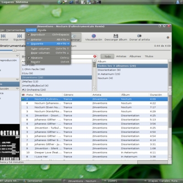The width and height of the screenshot is (183, 183).
Task: Select the artist "#2 Orchestra (24)"
Action: tap(56, 90)
